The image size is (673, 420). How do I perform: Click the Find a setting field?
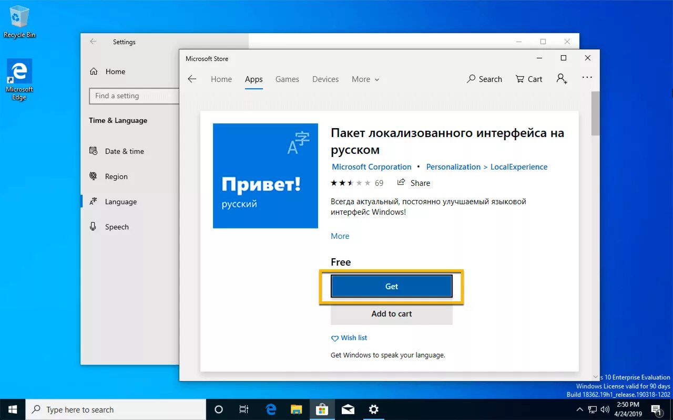134,96
